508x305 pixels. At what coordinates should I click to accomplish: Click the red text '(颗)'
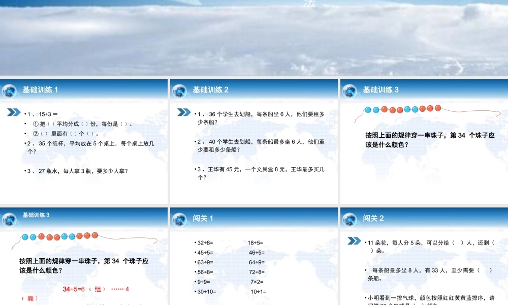click(30, 298)
